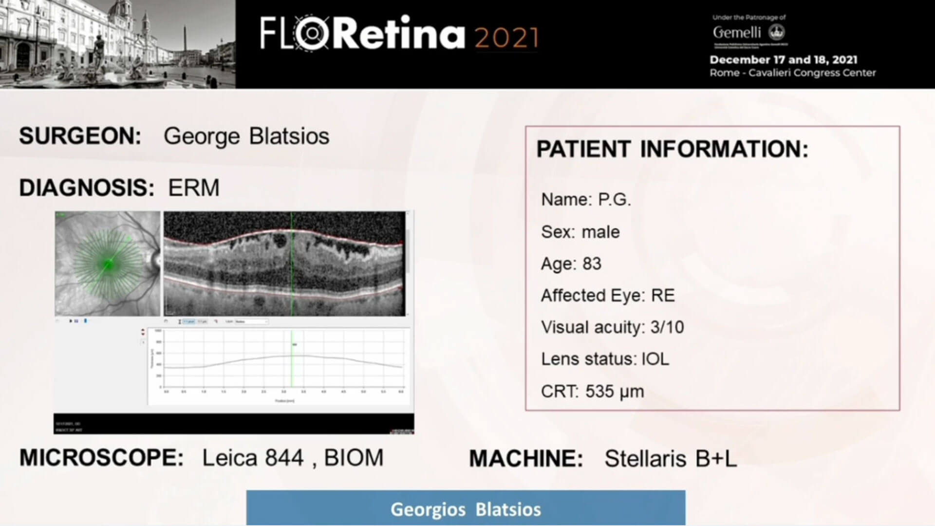Screen dimensions: 935x526
Task: Click the 'Georgios Blatsios' name banner
Action: click(x=466, y=508)
